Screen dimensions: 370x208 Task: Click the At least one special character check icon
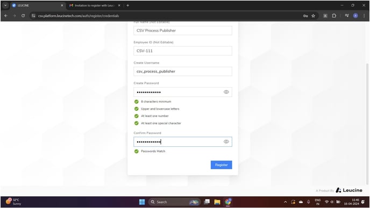pyautogui.click(x=137, y=123)
